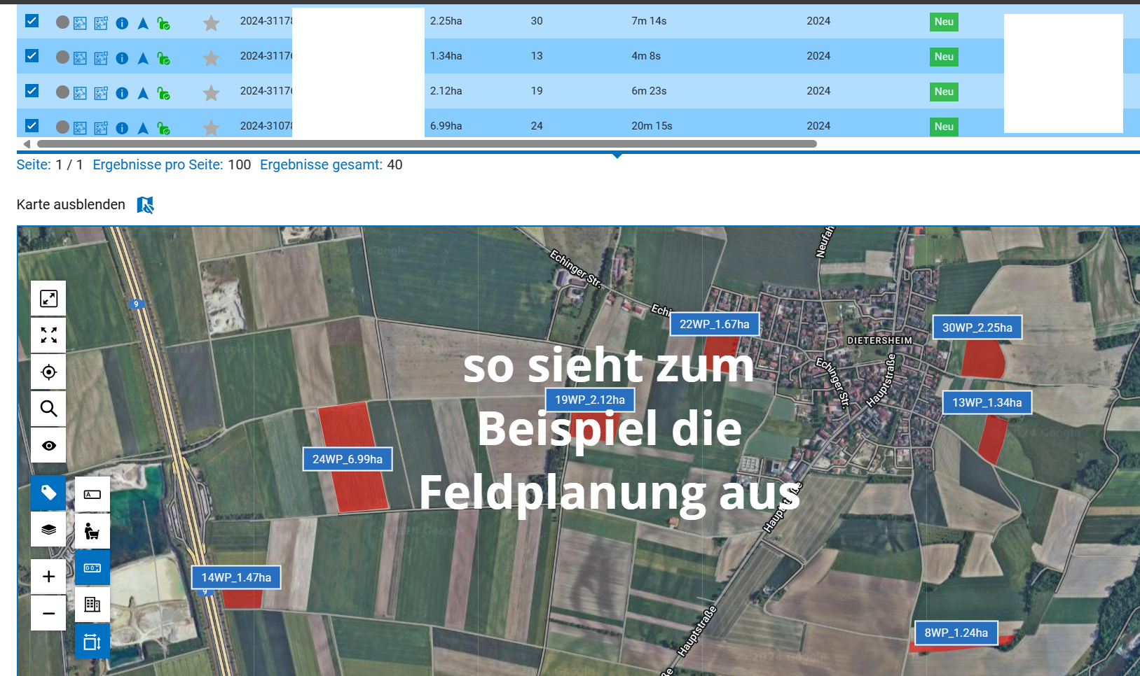The width and height of the screenshot is (1140, 676).
Task: Fit map to all fields
Action: 48,335
